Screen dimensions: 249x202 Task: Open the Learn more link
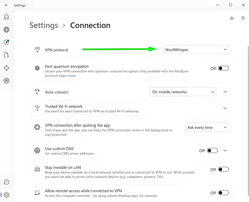pos(67,76)
